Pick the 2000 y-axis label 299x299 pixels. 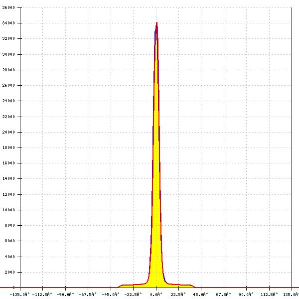pyautogui.click(x=9, y=272)
